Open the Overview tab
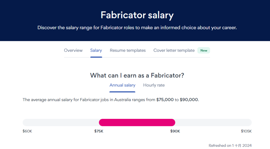 coord(73,50)
